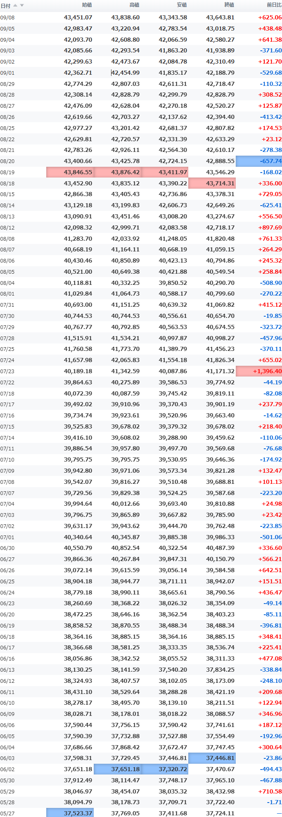Screen dimensions: 282x817
Task: Select the 09/01 date cell
Action: [x=7, y=73]
